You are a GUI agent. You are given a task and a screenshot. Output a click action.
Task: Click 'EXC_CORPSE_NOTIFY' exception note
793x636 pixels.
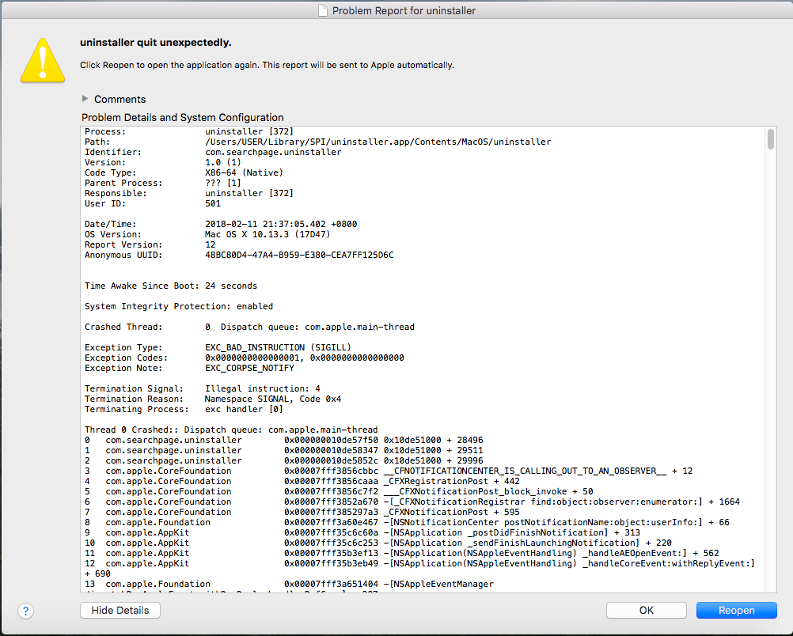pyautogui.click(x=250, y=368)
